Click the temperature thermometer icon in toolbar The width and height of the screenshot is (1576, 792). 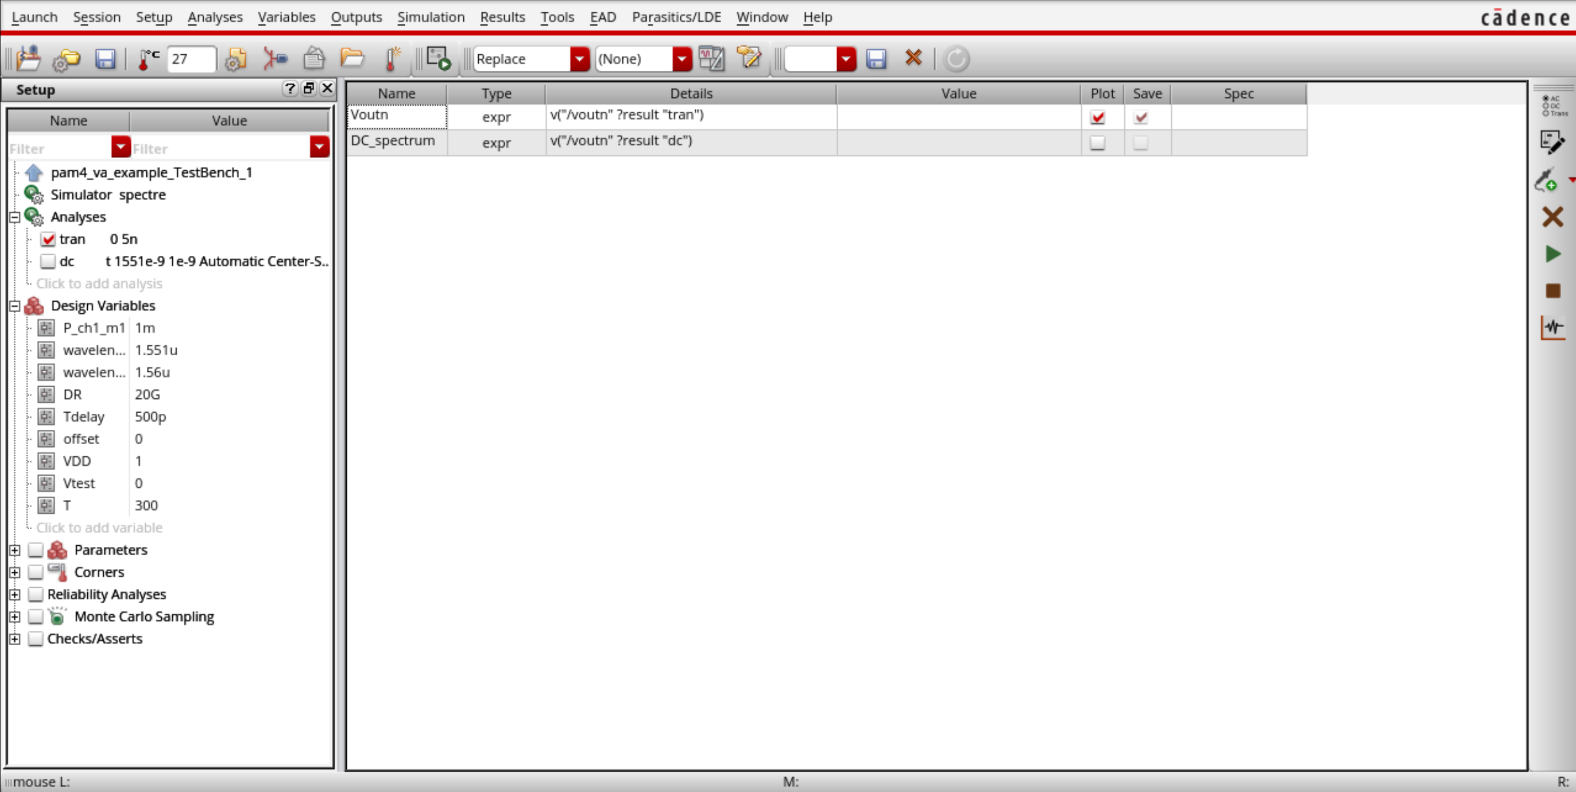coord(147,60)
